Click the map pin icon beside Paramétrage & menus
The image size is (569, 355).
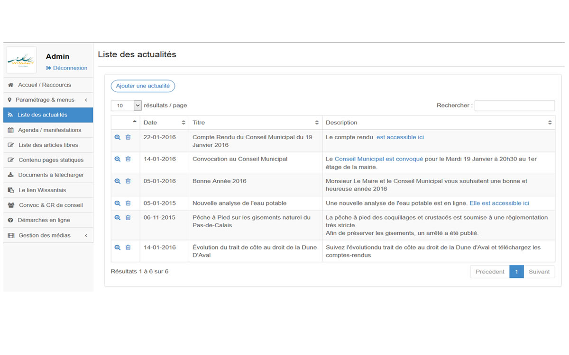[x=10, y=100]
